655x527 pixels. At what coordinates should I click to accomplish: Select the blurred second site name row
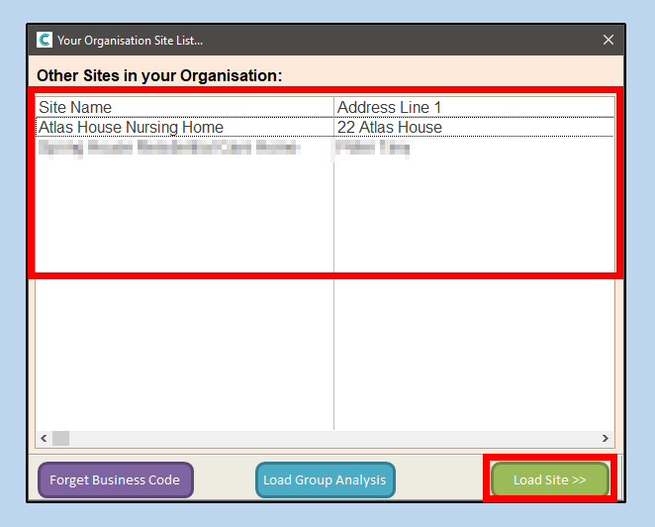[168, 149]
